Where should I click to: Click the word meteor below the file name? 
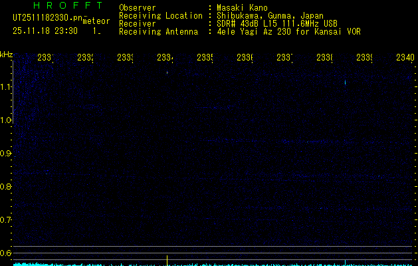[x=96, y=21]
